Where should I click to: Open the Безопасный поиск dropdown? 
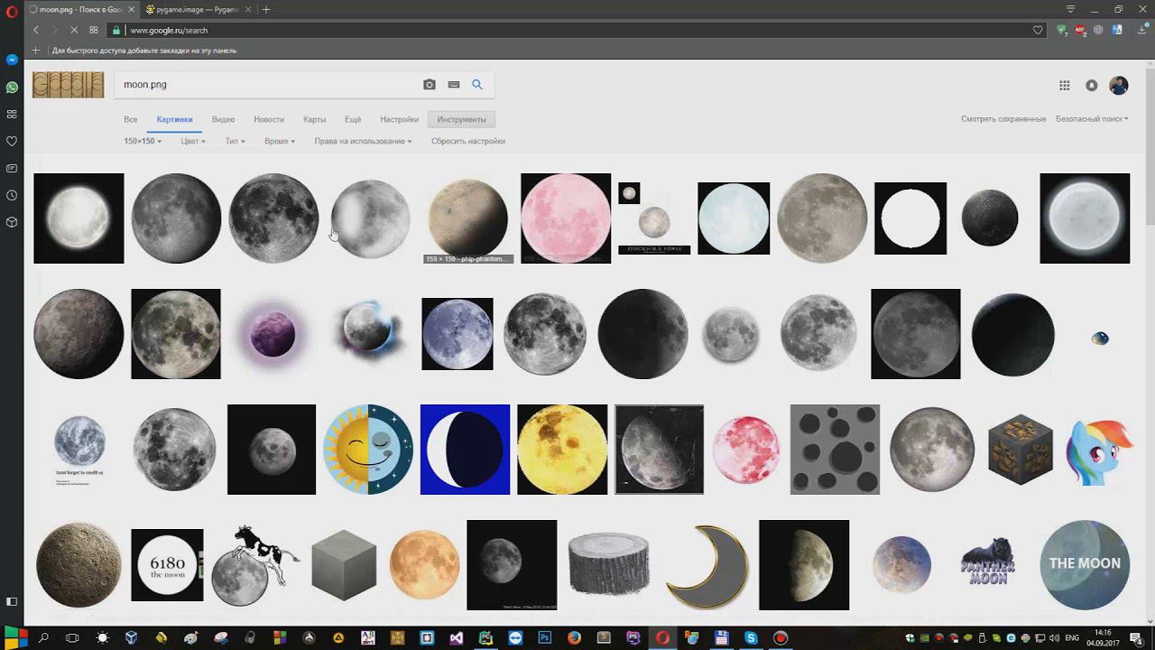tap(1092, 119)
